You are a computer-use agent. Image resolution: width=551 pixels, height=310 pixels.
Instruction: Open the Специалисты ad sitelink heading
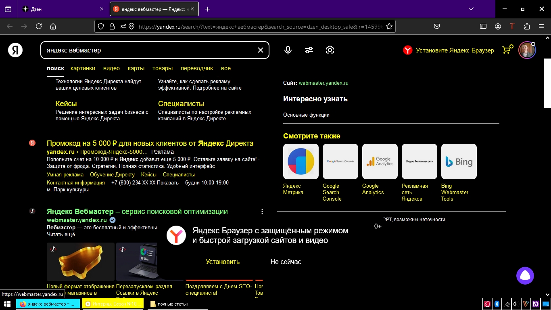pyautogui.click(x=181, y=104)
